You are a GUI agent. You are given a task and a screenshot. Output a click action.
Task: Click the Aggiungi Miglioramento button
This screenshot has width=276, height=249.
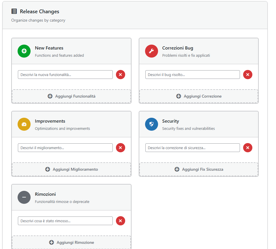71,169
